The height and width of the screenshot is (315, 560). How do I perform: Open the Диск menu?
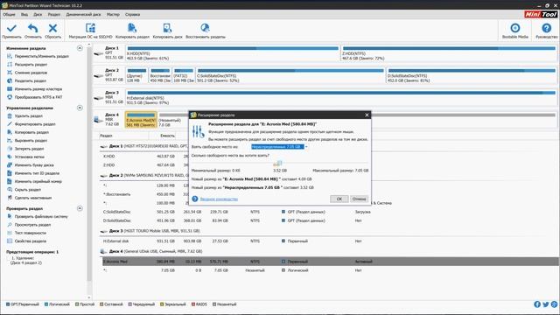pyautogui.click(x=38, y=15)
